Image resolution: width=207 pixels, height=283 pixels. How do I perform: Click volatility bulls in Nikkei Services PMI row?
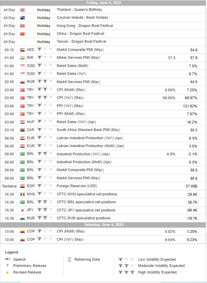click(x=45, y=57)
